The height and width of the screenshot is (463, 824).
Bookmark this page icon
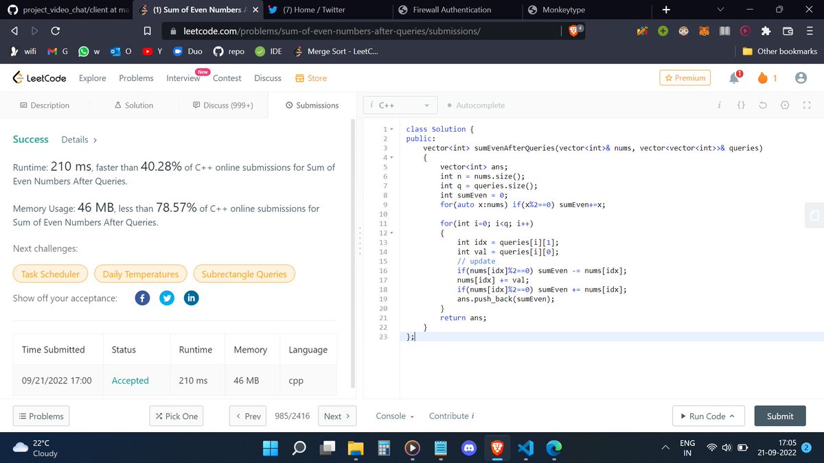pos(147,32)
